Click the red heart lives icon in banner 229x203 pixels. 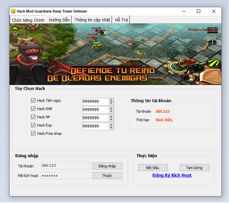pos(33,28)
